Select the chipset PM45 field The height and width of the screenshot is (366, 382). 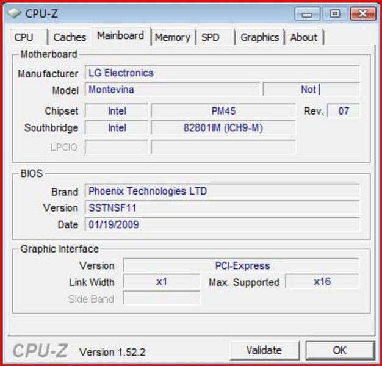coord(223,111)
